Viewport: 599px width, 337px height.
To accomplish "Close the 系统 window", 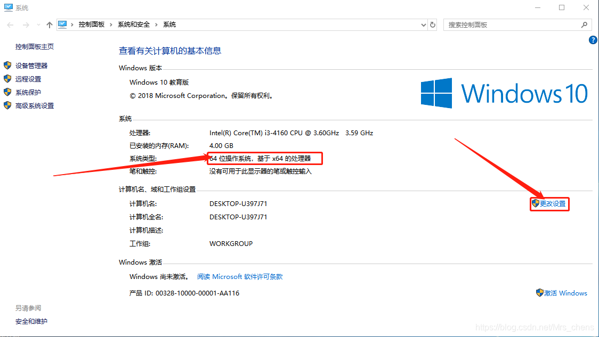I will click(x=586, y=7).
